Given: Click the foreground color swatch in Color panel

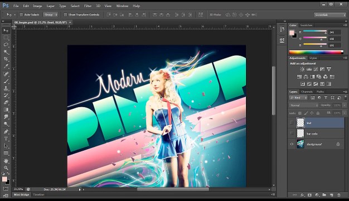Looking at the screenshot, I should tap(292, 33).
